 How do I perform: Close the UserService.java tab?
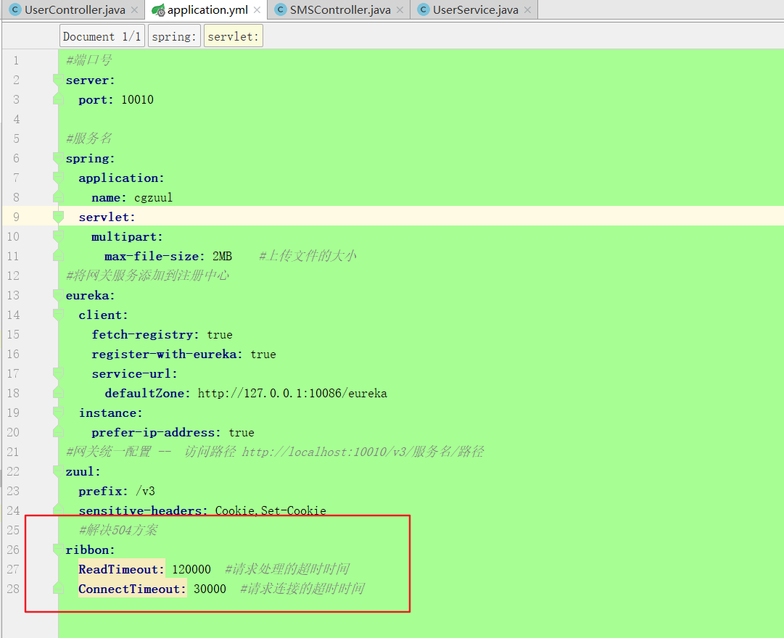(527, 10)
